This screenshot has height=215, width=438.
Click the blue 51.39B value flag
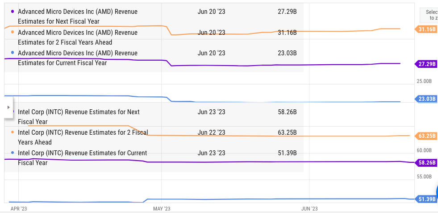425,199
